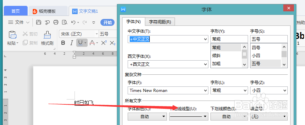Open the 下划线线型 line style dropdown
305x125 pixels.
[188, 116]
